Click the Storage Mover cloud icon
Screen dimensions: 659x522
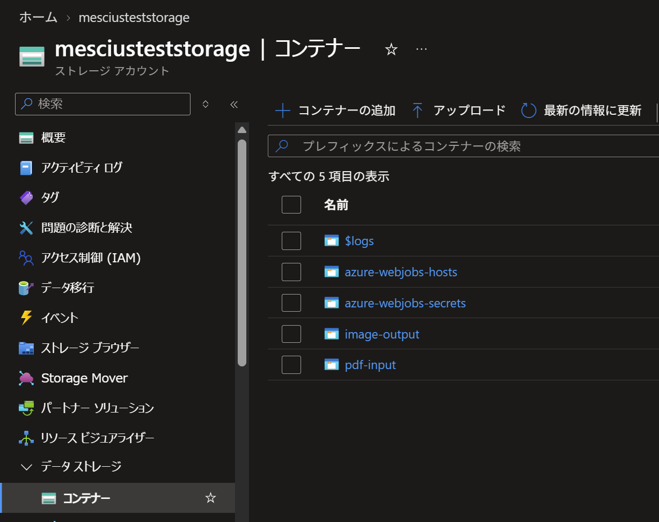(26, 378)
